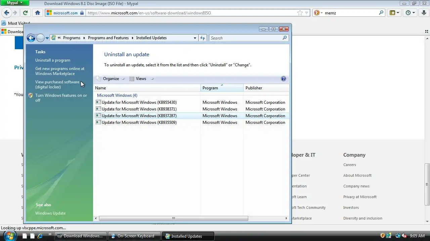Open recent pages dropdown beside navigation arrows

(x=47, y=38)
